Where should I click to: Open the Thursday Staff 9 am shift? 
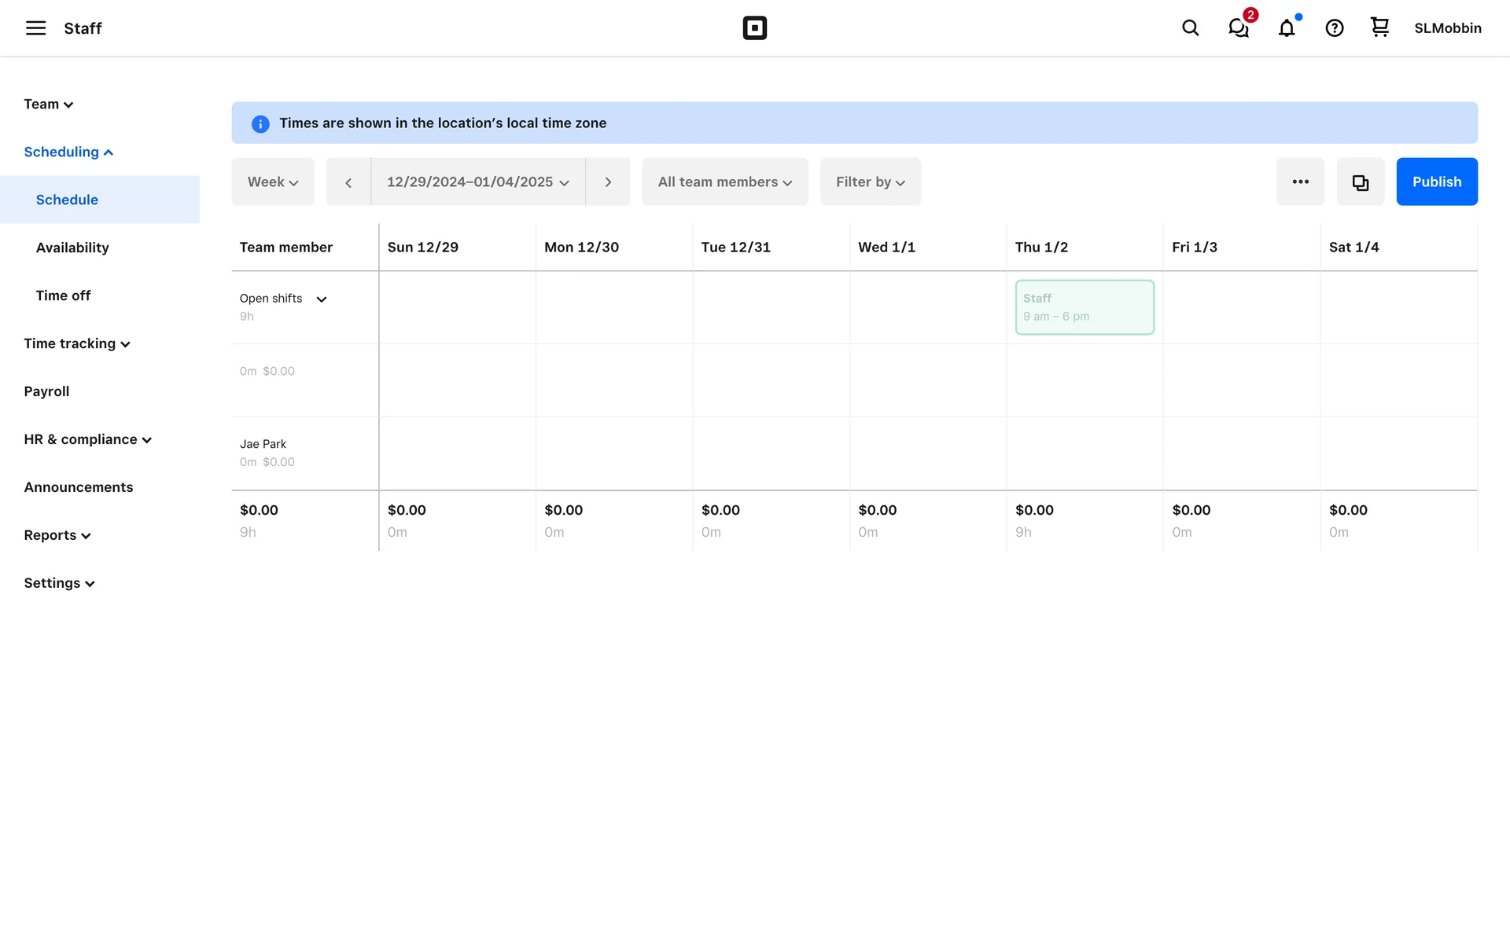pyautogui.click(x=1084, y=307)
